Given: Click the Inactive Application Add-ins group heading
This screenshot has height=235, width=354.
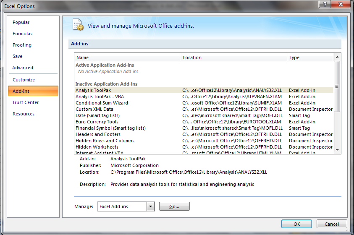Looking at the screenshot, I should point(106,84).
